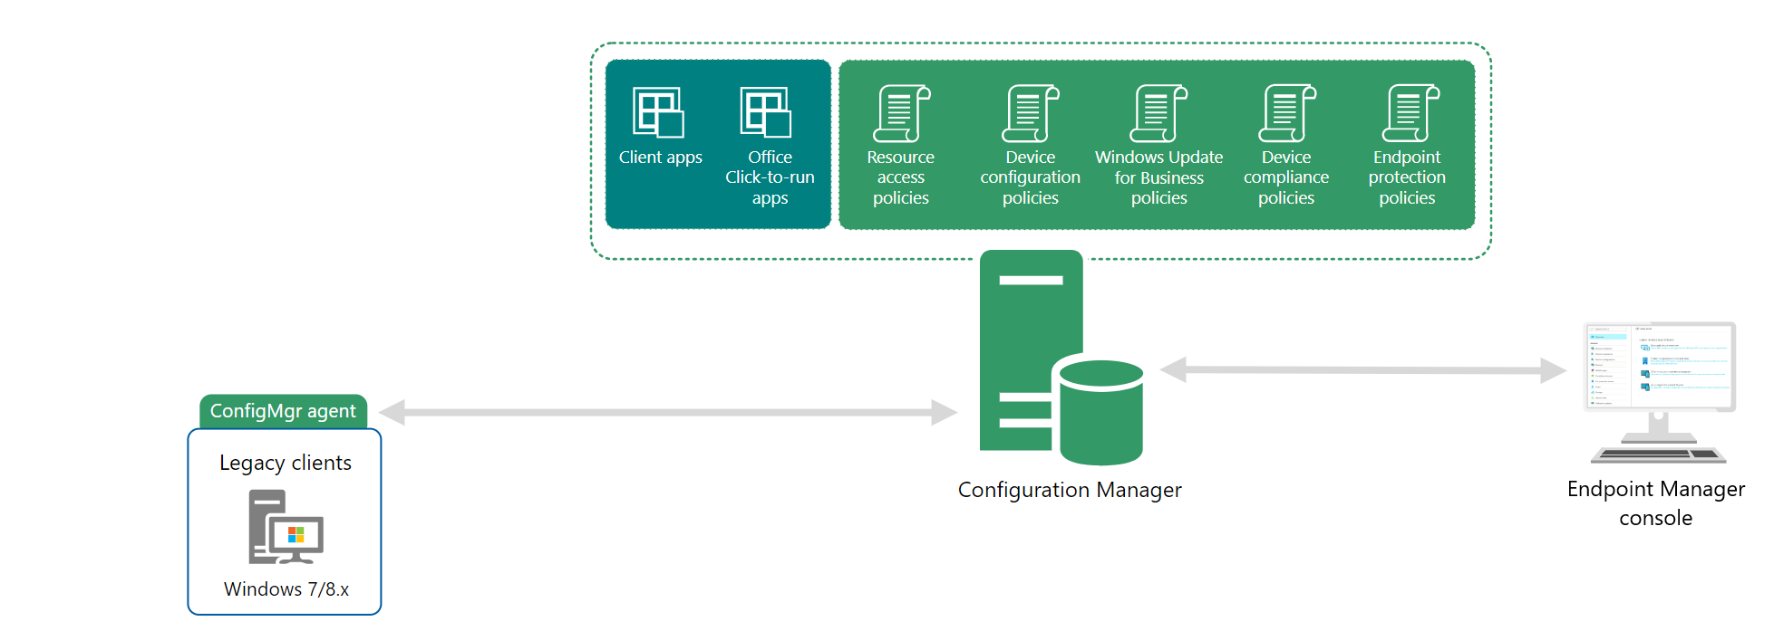Click the "Device compliance policies" label text
This screenshot has width=1774, height=641.
[x=1286, y=177]
